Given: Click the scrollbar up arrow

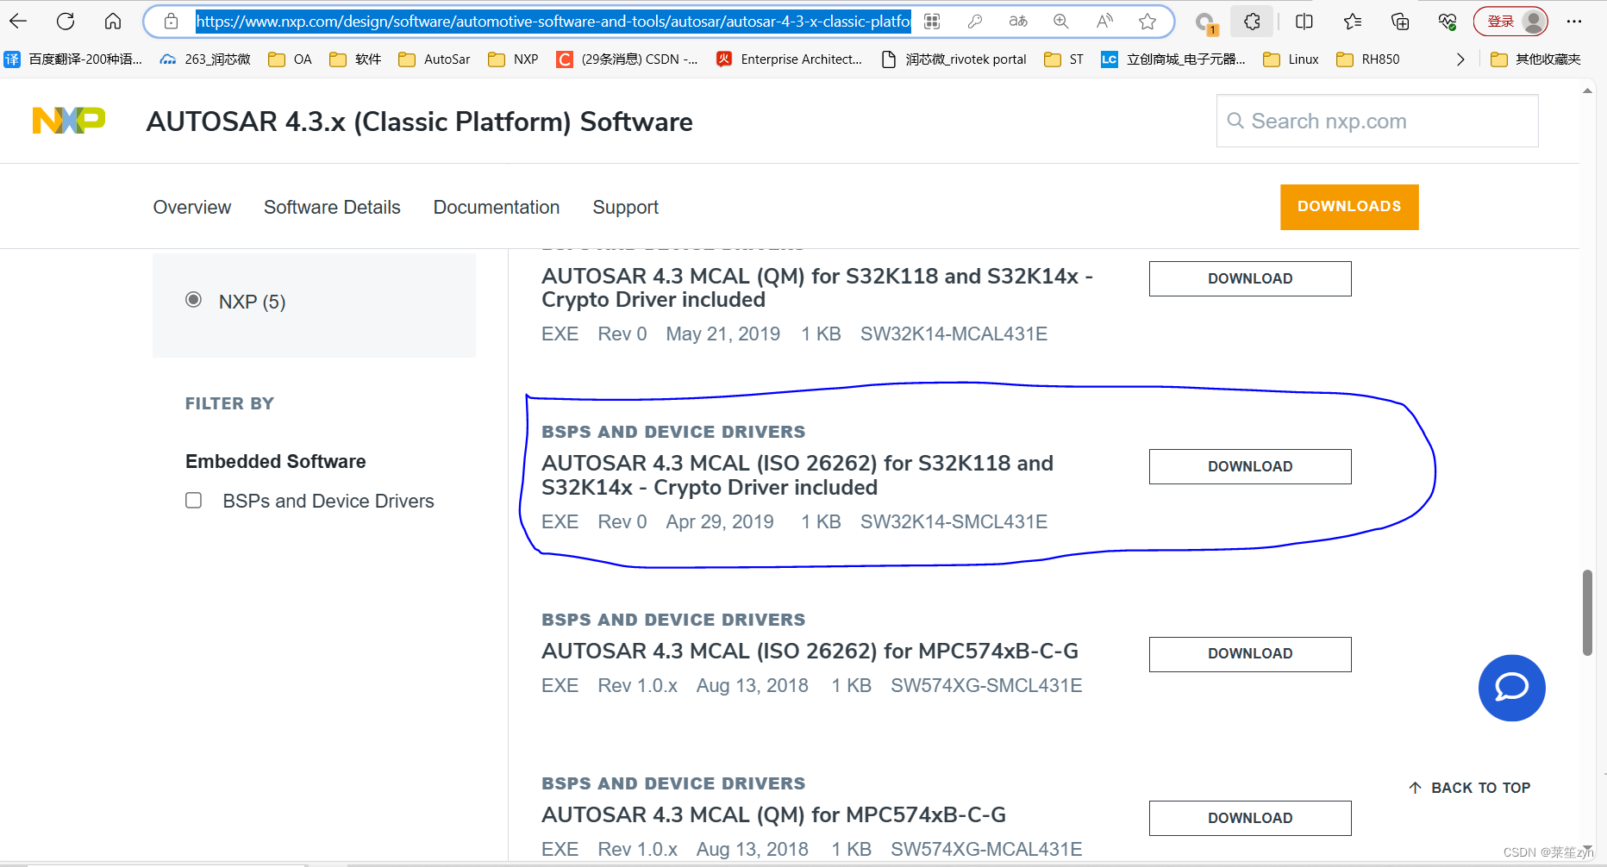Looking at the screenshot, I should tap(1587, 90).
